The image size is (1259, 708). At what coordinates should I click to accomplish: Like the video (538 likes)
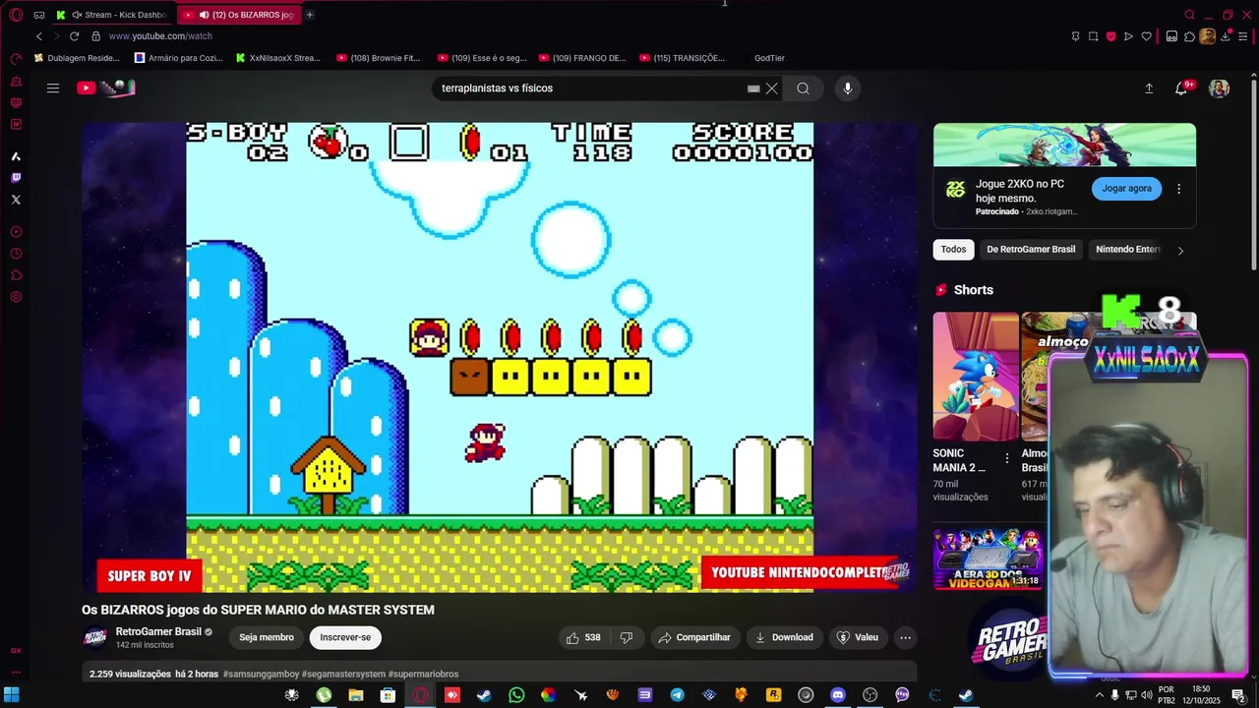tap(583, 637)
